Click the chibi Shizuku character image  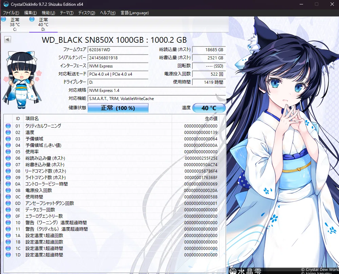click(22, 80)
